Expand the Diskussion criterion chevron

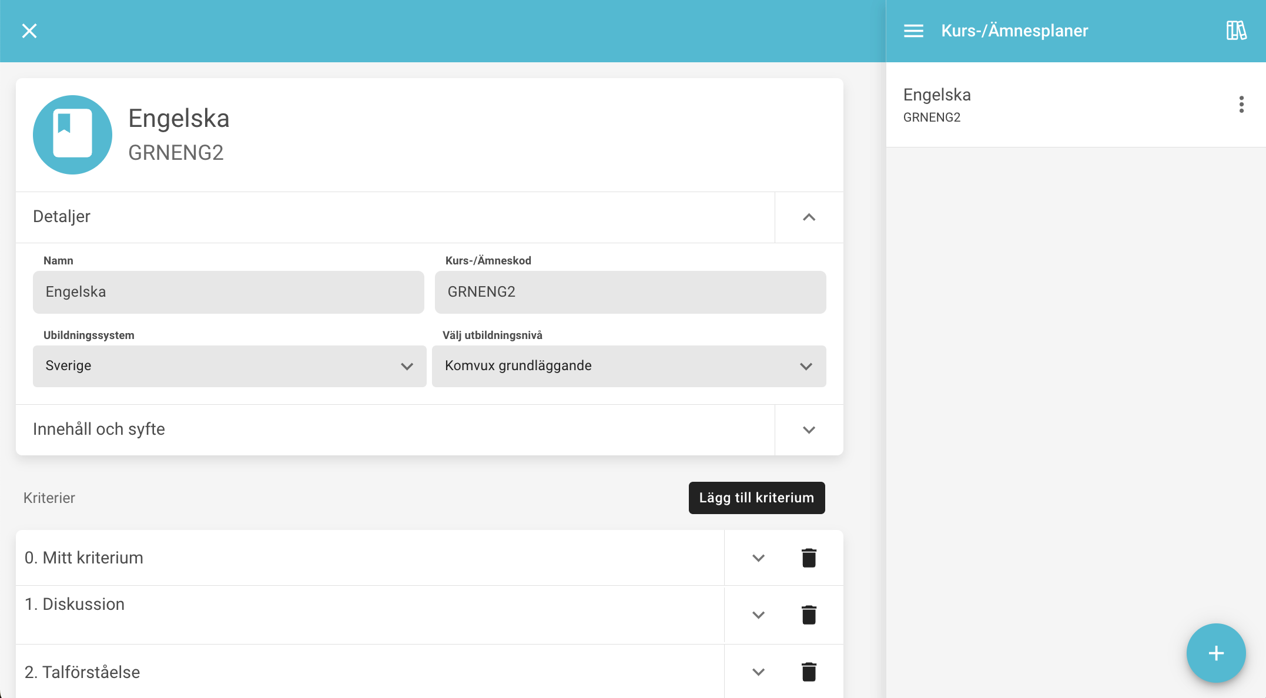(x=758, y=615)
